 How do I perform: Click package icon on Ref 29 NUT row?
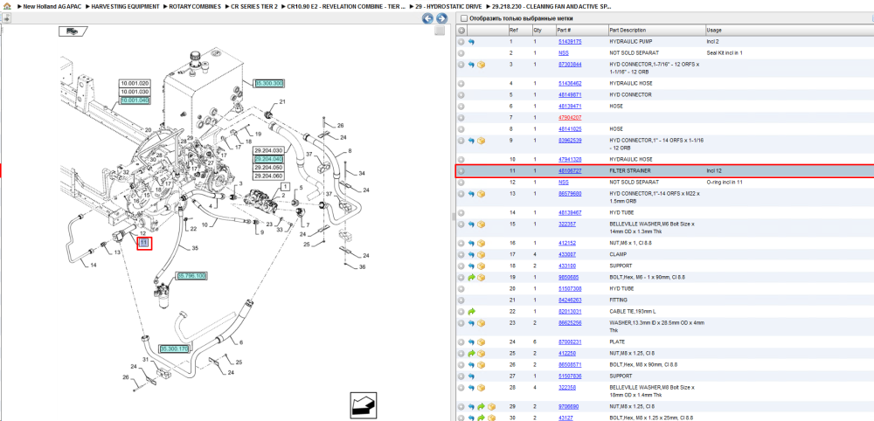(x=491, y=406)
